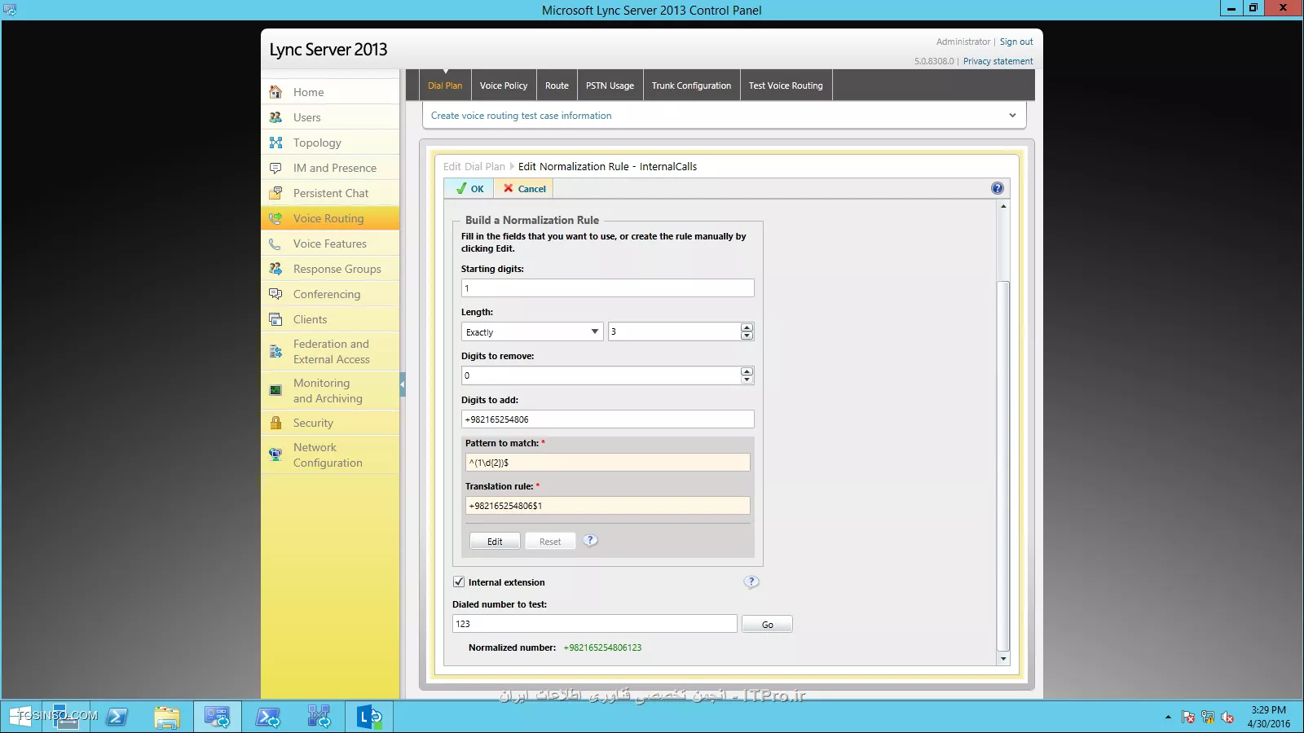Open the blue help icon near Cancel
Screen dimensions: 1304x733
click(x=997, y=188)
